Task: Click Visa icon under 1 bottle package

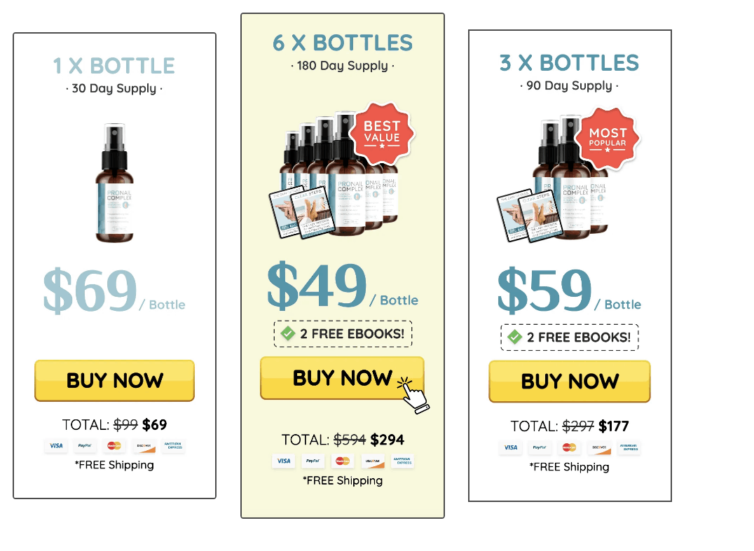Action: click(x=56, y=446)
